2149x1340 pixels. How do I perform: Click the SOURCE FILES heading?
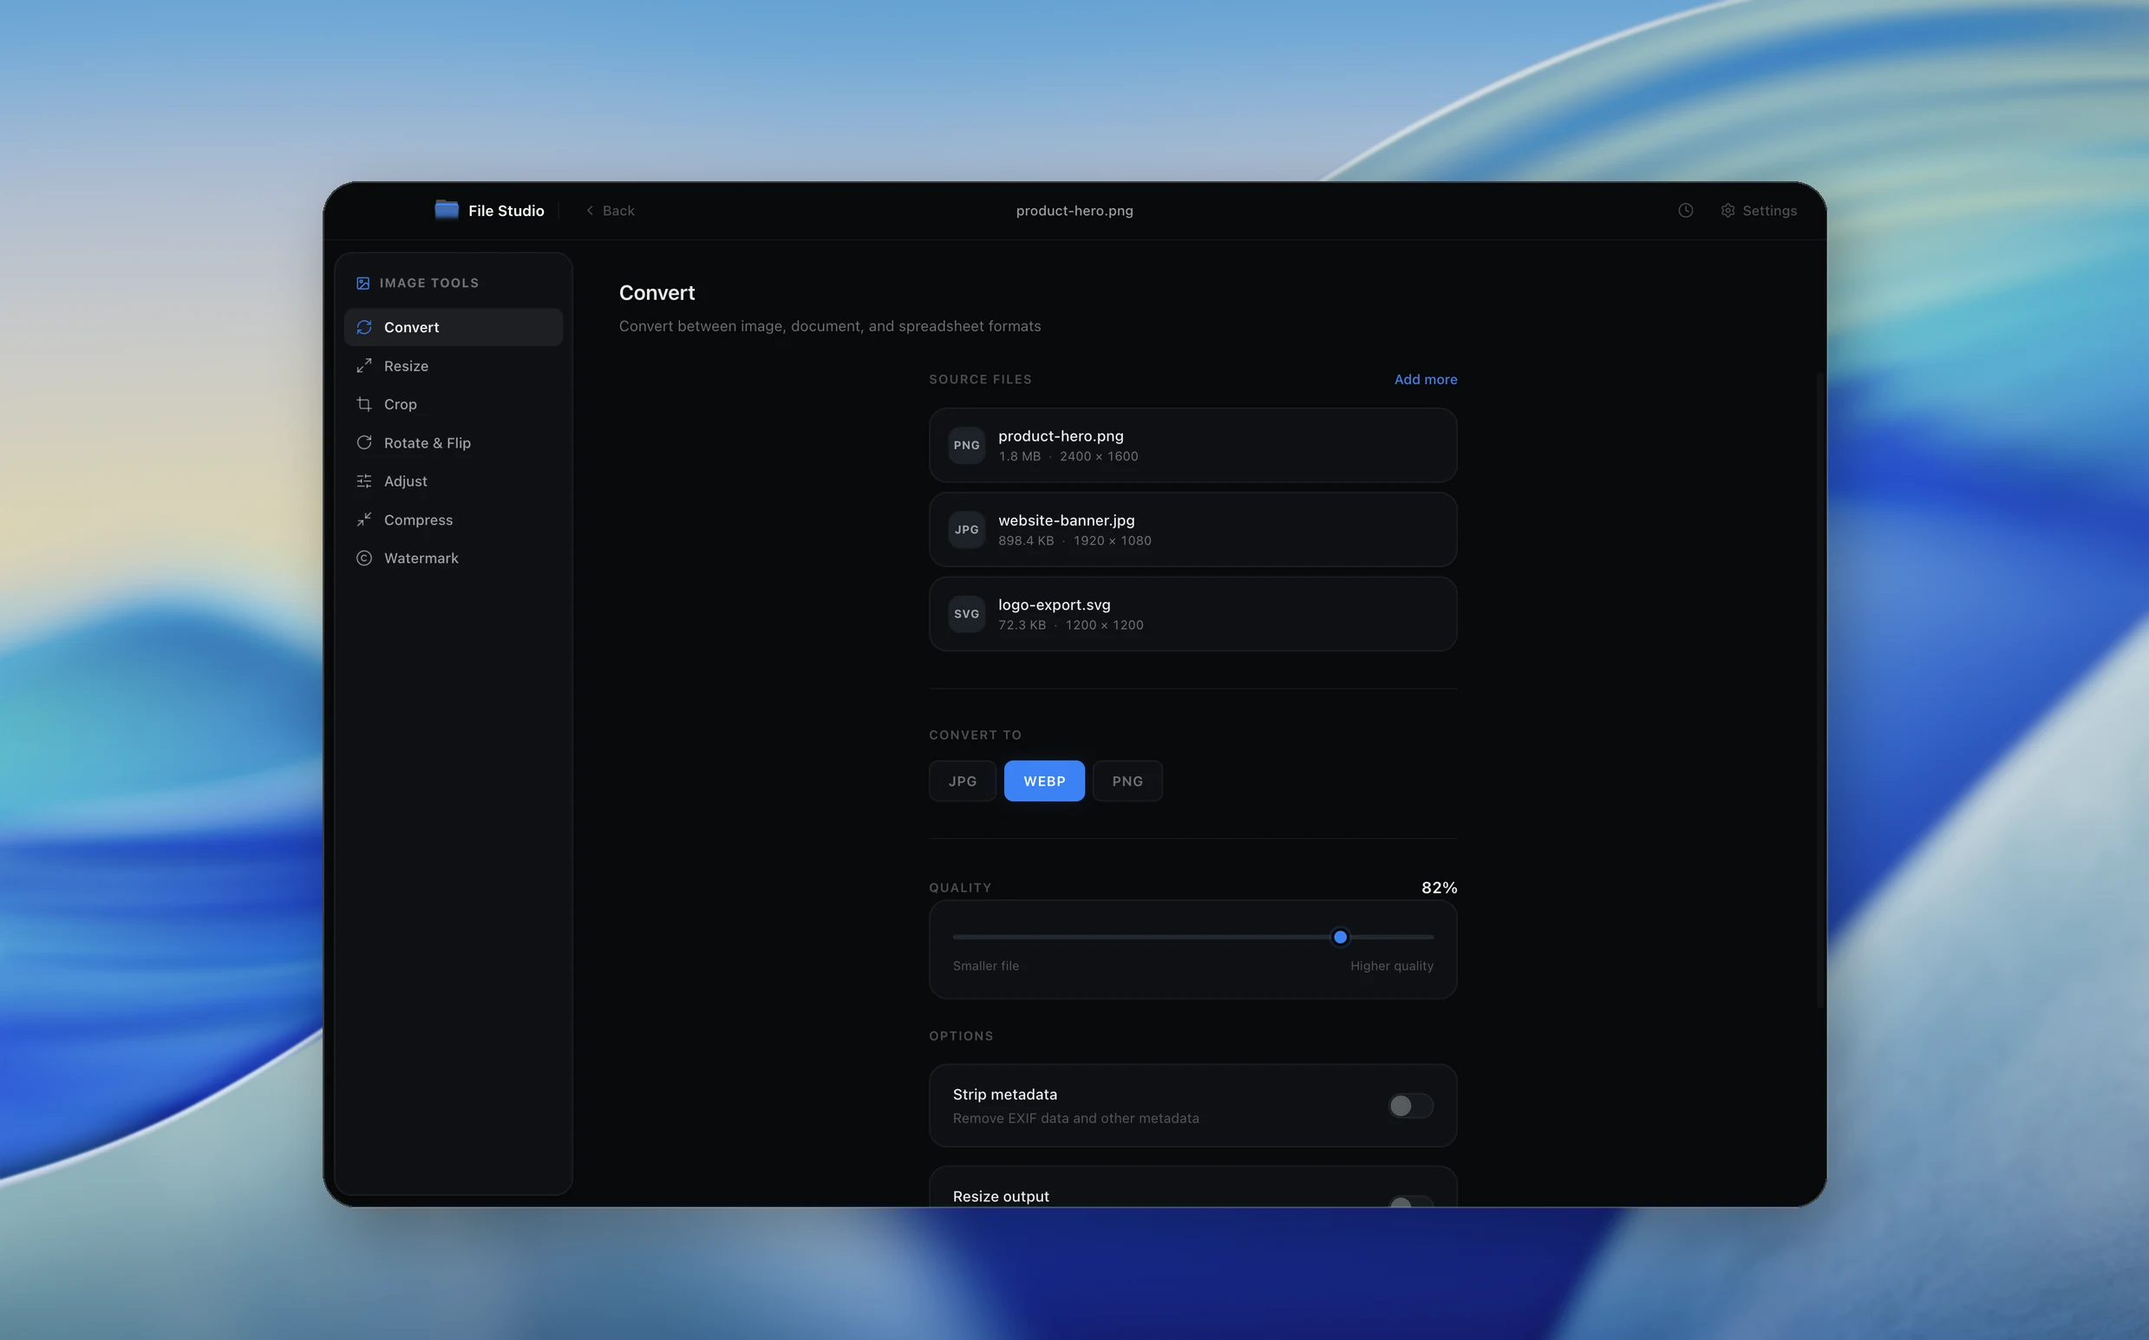(x=980, y=379)
